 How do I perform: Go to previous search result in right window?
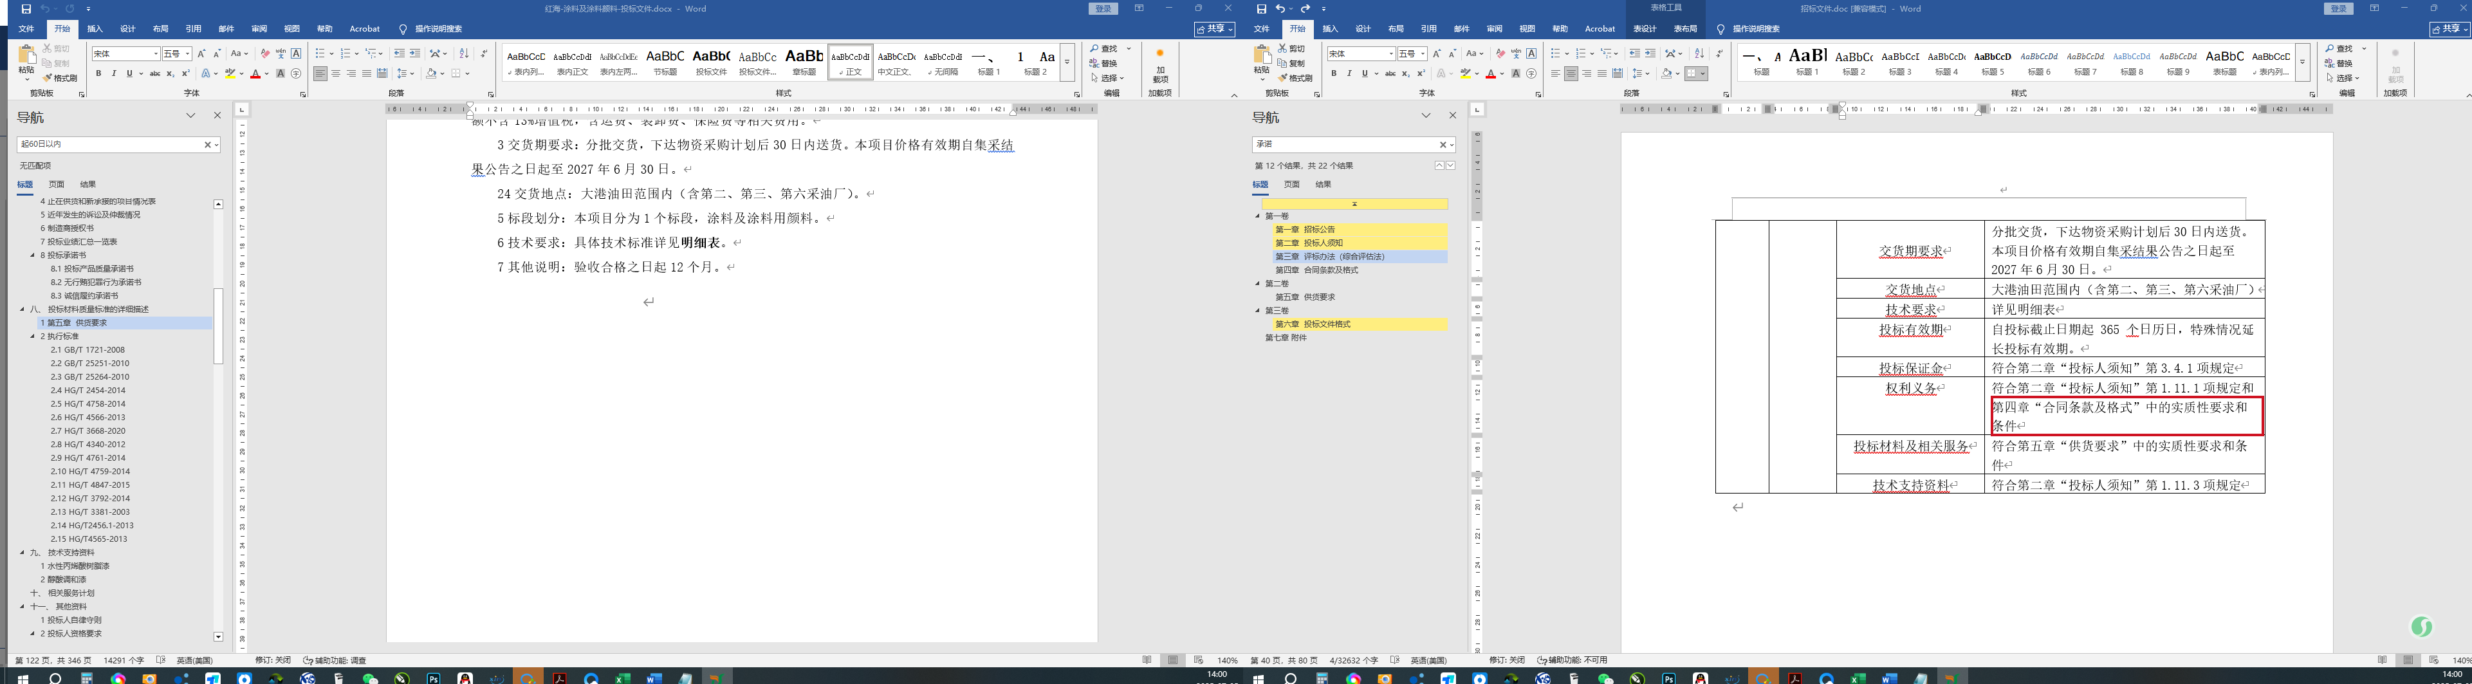(x=1439, y=166)
